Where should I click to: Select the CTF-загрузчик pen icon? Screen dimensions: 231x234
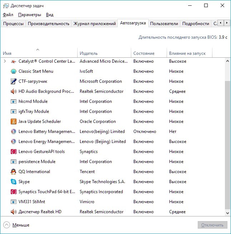pyautogui.click(x=14, y=81)
